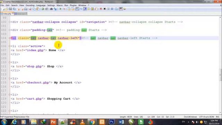The image size is (222, 125).
Task: Open the Language menu
Action: pos(41,6)
